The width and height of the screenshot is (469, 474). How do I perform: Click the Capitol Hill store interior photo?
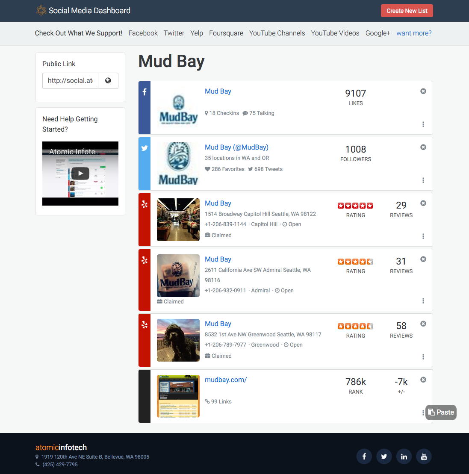click(178, 219)
